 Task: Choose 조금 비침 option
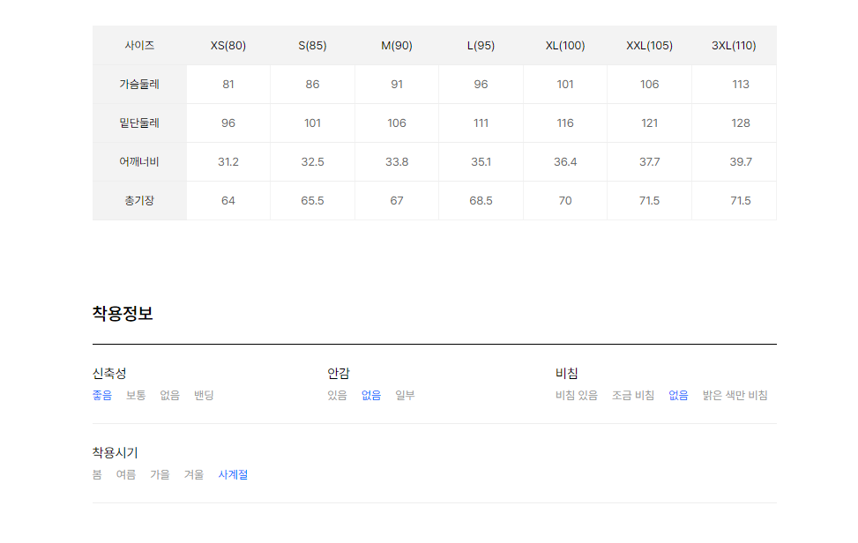(633, 396)
